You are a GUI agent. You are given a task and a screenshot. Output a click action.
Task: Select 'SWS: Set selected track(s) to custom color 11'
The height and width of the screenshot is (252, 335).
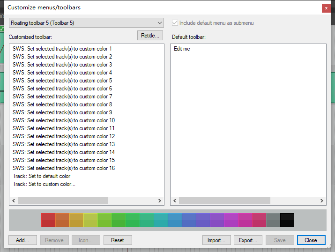(x=64, y=128)
